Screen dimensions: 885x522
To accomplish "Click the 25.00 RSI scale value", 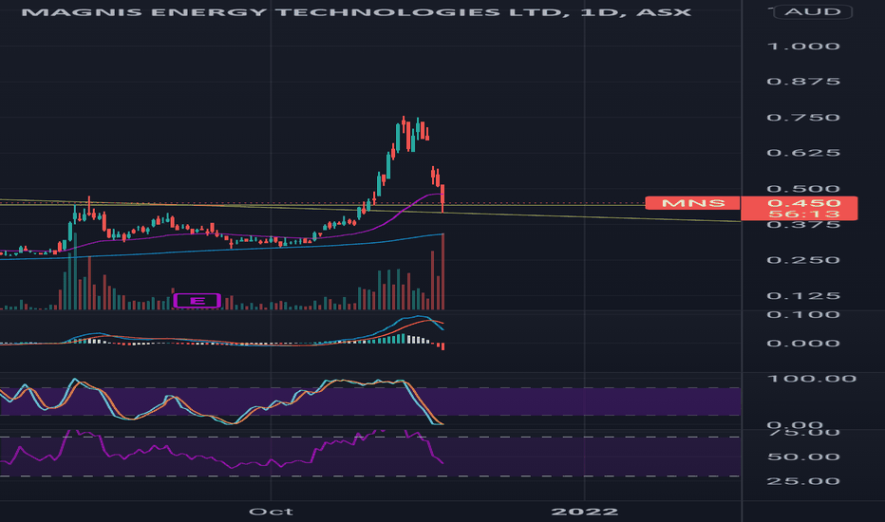I will click(803, 481).
